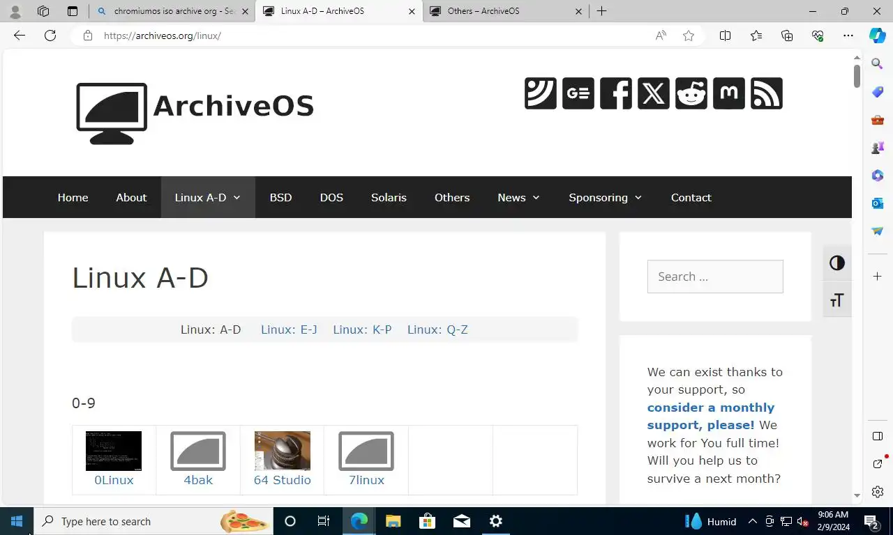Image resolution: width=893 pixels, height=535 pixels.
Task: Expand the Linux A-D submenu arrow
Action: (237, 198)
